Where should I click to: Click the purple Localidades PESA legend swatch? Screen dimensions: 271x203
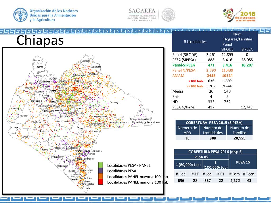pos(101,171)
